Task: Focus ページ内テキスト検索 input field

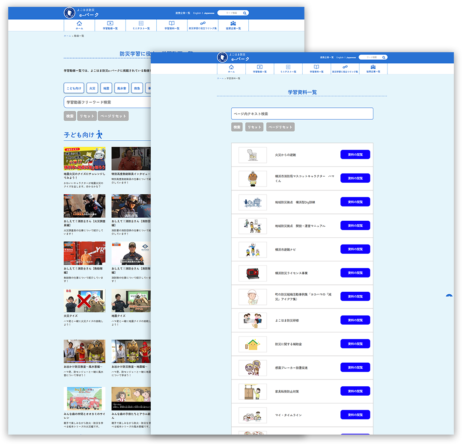Action: pos(302,114)
